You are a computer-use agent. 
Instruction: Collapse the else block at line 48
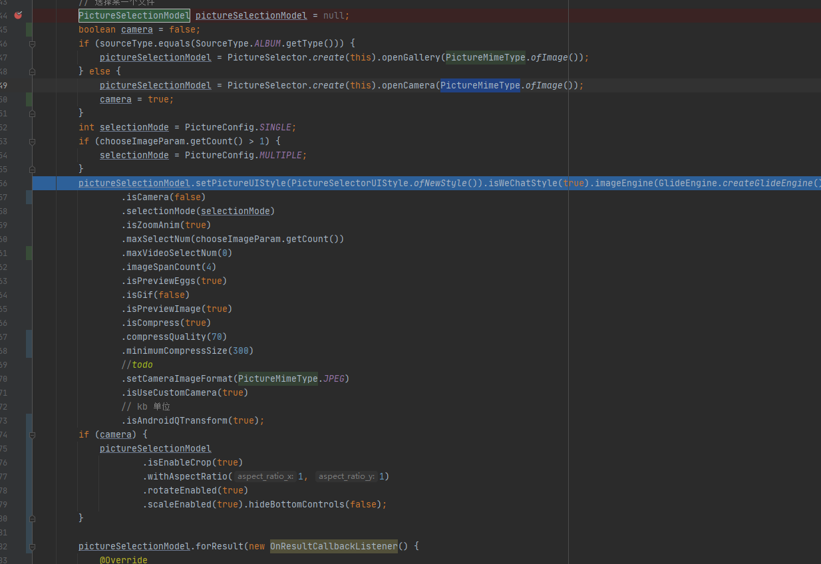[x=31, y=71]
